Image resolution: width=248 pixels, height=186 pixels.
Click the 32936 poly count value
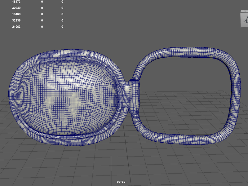point(16,20)
